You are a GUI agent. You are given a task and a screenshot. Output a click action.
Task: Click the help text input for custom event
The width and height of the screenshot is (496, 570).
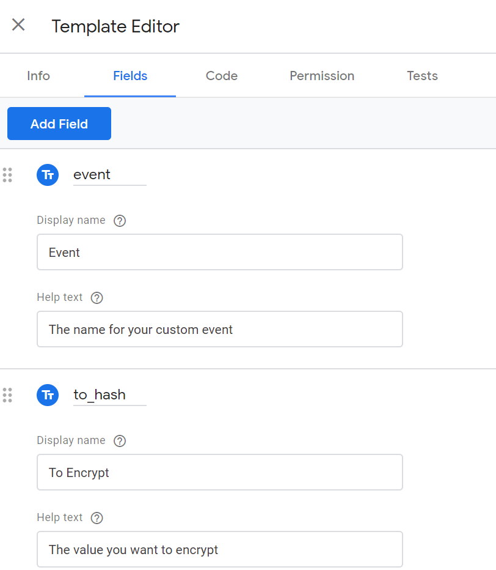[x=220, y=329]
